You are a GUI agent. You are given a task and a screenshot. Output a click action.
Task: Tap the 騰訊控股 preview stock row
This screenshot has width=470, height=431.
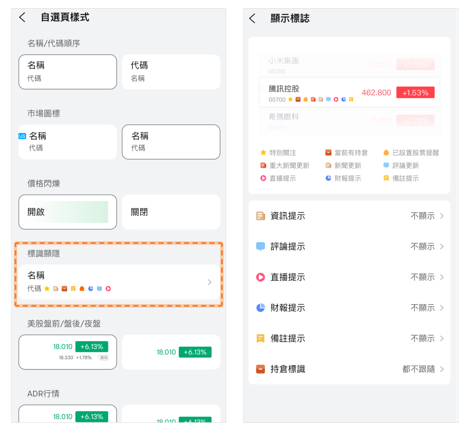349,92
